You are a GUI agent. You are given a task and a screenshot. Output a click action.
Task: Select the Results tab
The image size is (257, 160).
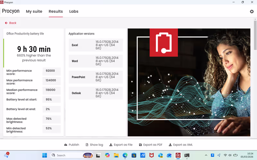tap(56, 12)
